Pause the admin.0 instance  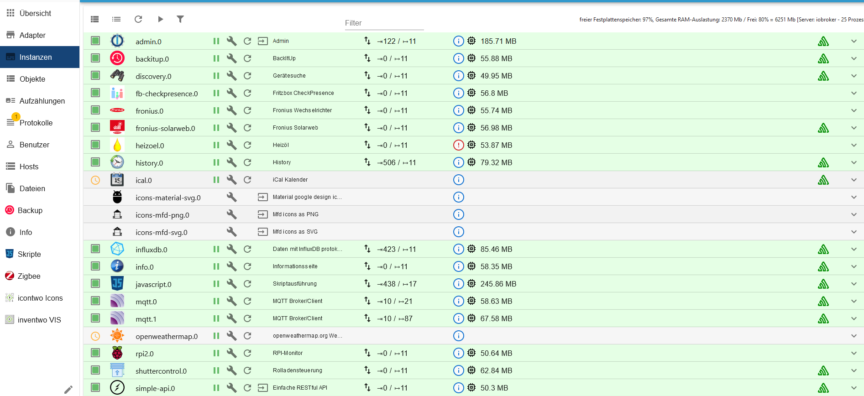pyautogui.click(x=216, y=41)
